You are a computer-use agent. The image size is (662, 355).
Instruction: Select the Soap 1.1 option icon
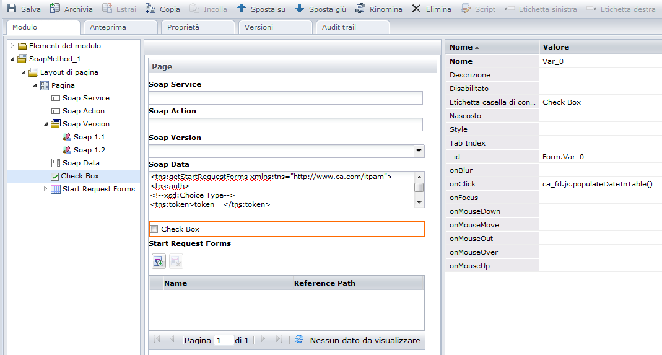tap(67, 137)
